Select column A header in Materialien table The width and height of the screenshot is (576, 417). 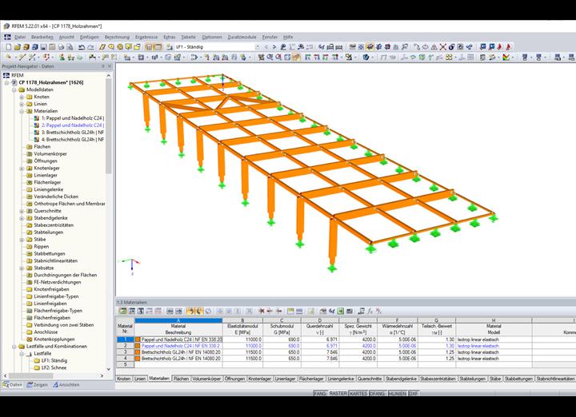pyautogui.click(x=178, y=320)
